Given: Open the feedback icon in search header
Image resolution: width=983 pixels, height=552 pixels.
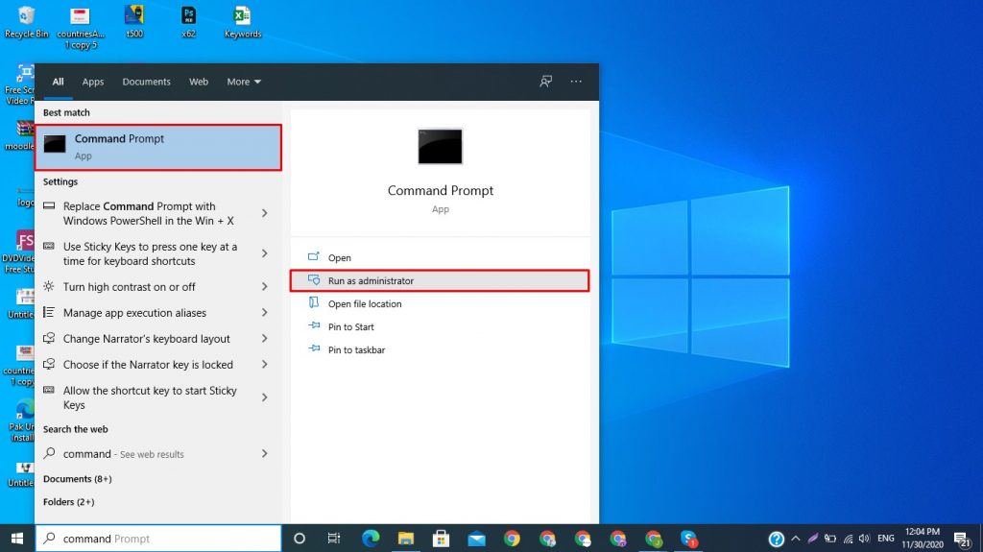Looking at the screenshot, I should [x=545, y=82].
